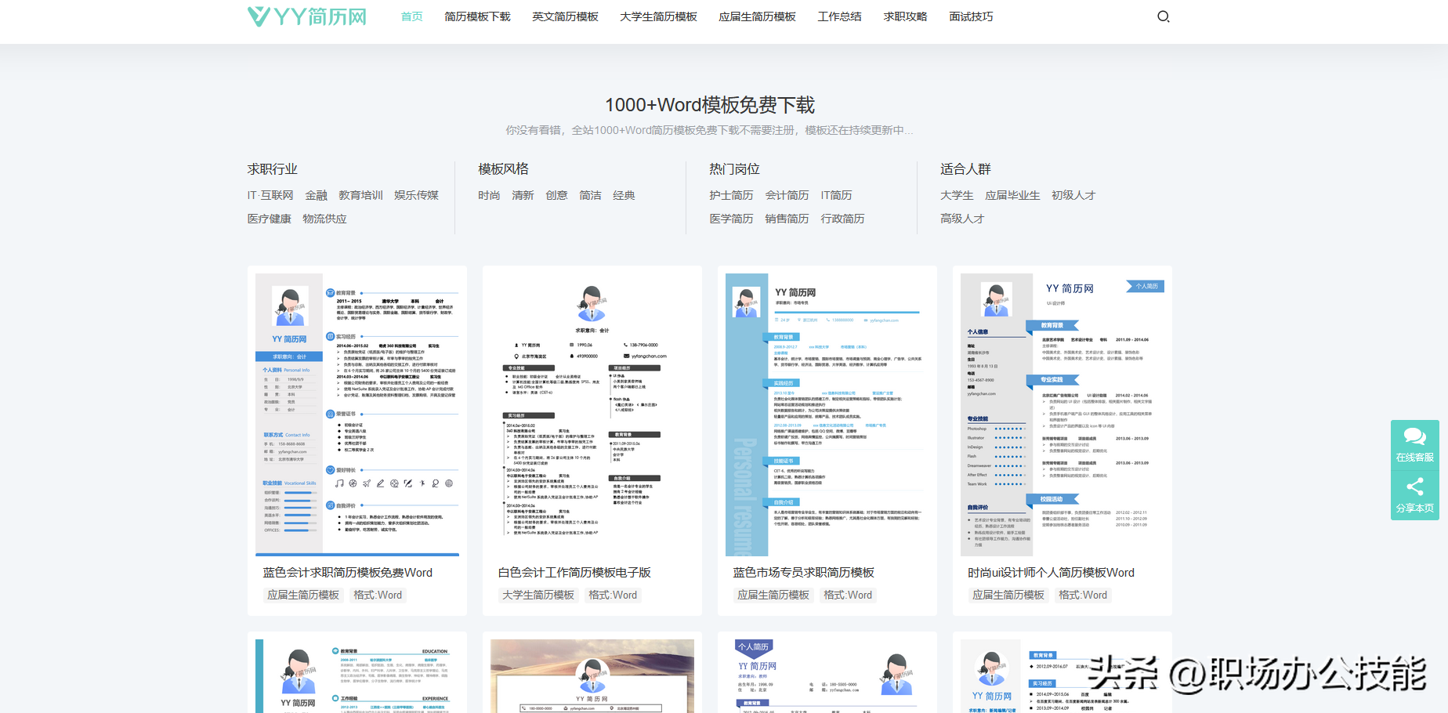Screen dimensions: 1448x713
Task: Choose 应届毕业生 audience filter
Action: [1012, 195]
